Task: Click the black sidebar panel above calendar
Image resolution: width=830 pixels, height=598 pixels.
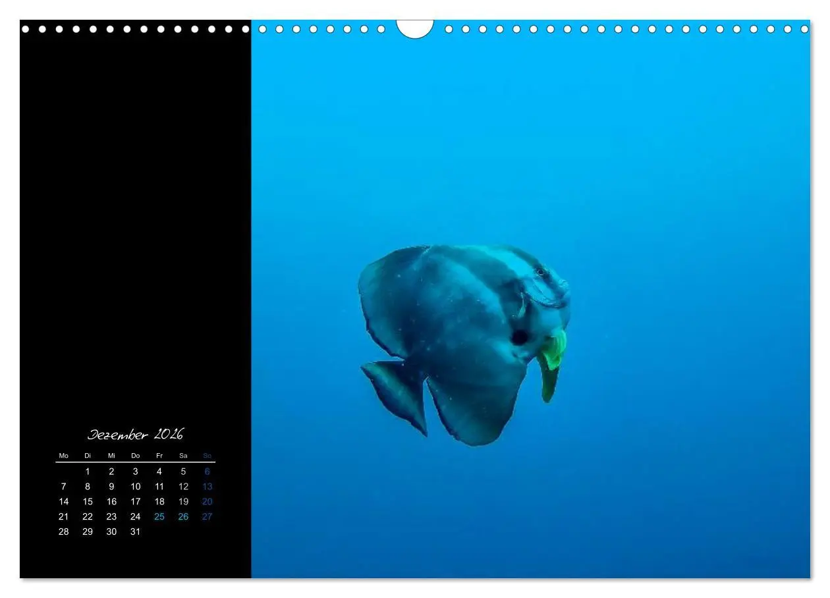Action: (x=135, y=224)
